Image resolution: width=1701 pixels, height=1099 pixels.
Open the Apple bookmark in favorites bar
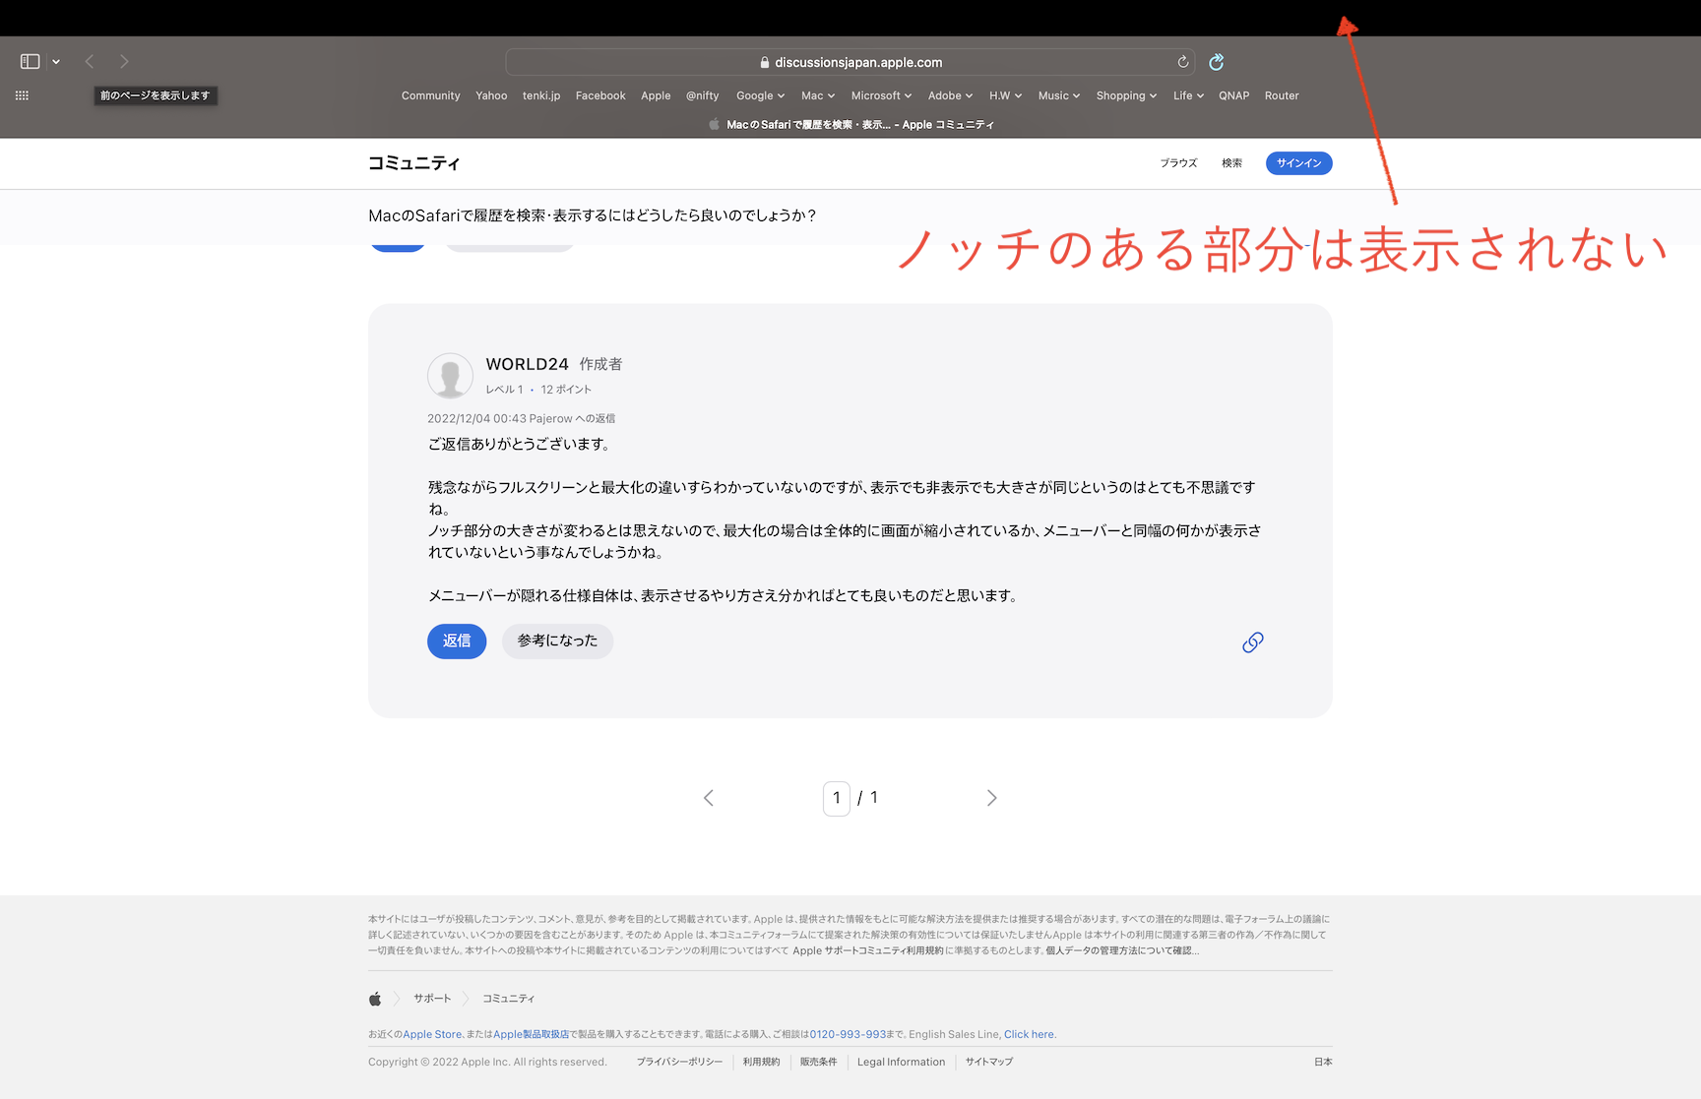click(x=656, y=95)
